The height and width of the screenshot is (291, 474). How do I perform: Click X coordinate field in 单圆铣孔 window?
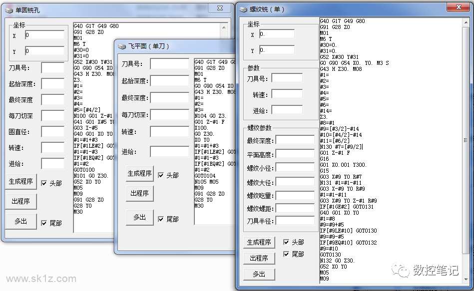point(45,35)
